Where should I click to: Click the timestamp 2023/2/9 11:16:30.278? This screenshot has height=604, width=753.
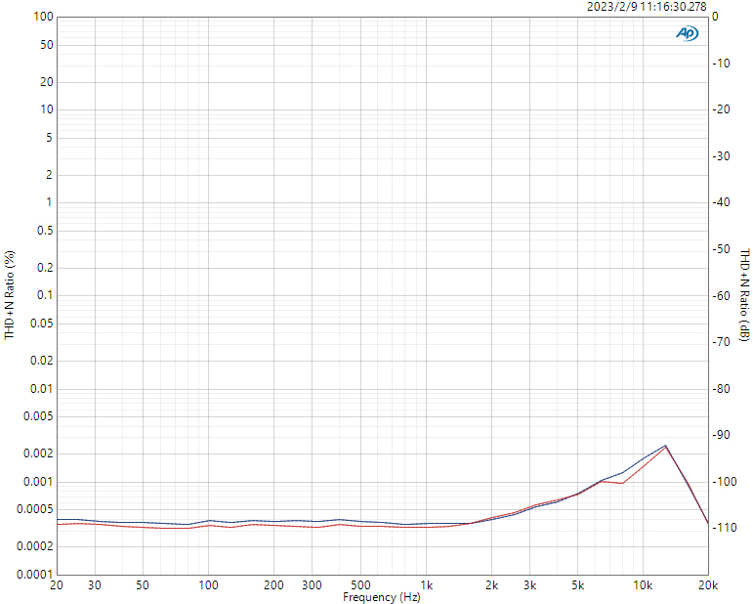coord(647,6)
